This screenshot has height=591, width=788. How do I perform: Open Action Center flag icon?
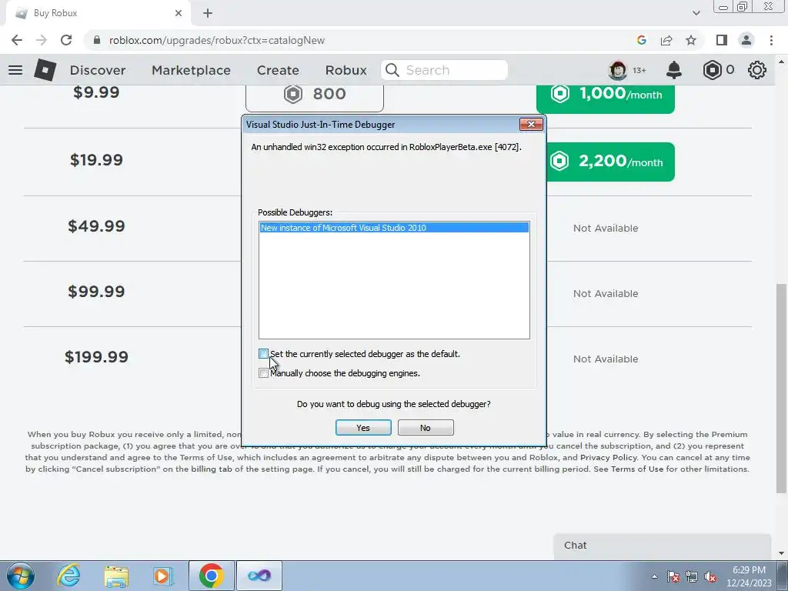(x=673, y=576)
